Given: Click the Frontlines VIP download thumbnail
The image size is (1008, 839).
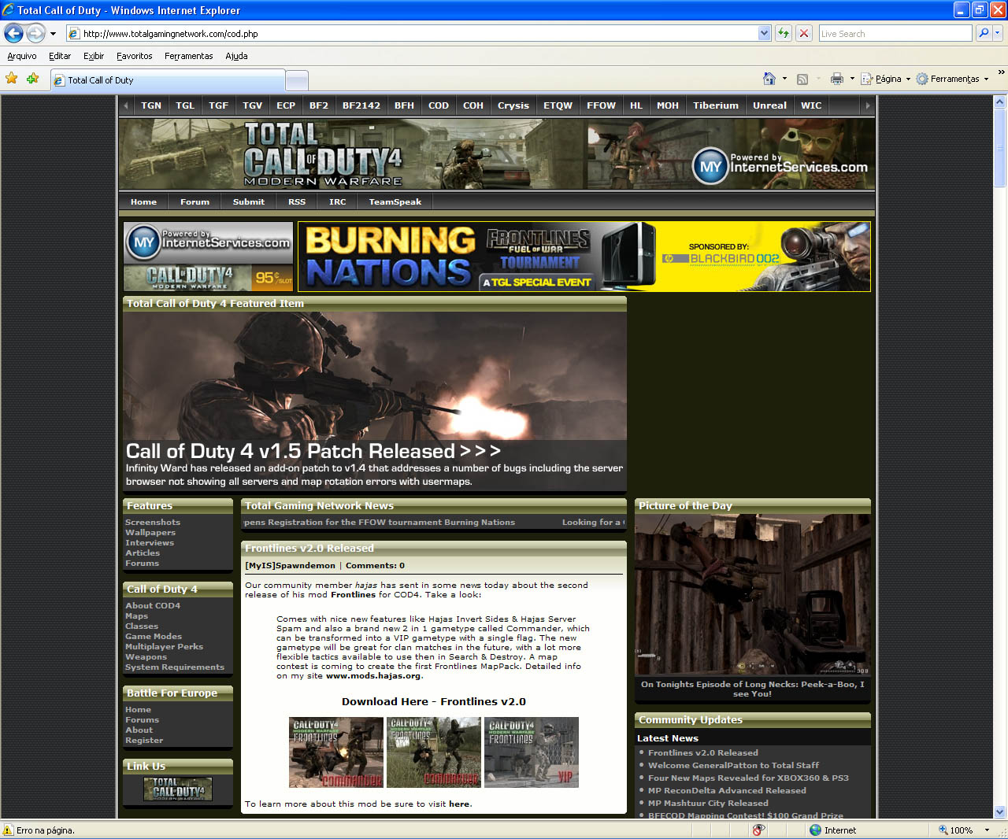Looking at the screenshot, I should click(532, 752).
